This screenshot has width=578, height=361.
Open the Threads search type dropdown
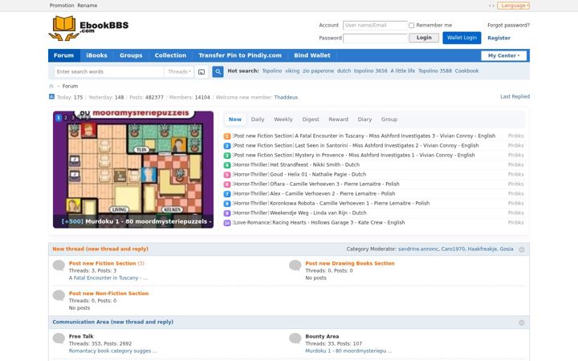pyautogui.click(x=179, y=72)
